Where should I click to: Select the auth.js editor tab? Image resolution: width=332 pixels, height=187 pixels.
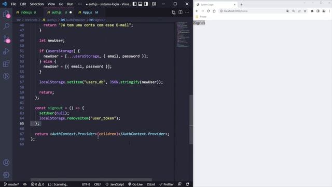[59, 12]
